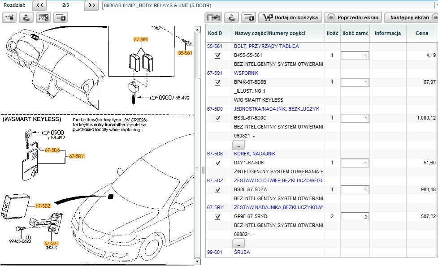Toggle the checkbox for part BS3L-67-5D0C
Screen dimensions: 438x266
(x=217, y=118)
